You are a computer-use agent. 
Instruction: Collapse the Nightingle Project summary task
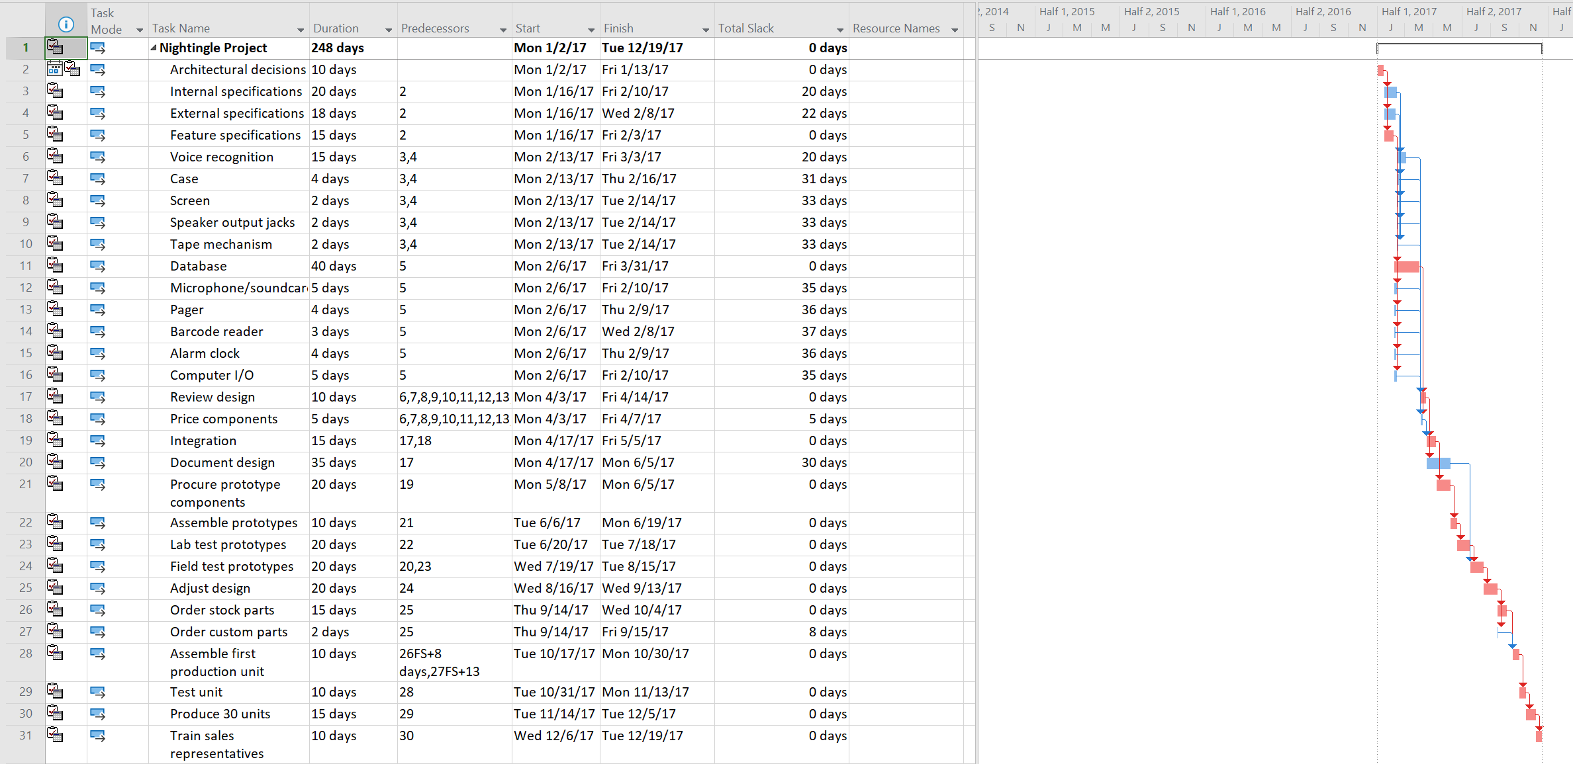pos(152,48)
